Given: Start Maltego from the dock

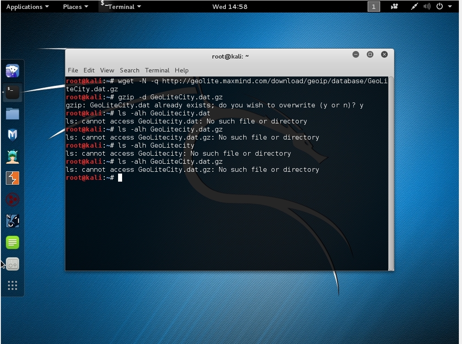Looking at the screenshot, I should tap(13, 135).
